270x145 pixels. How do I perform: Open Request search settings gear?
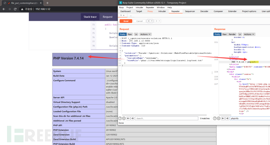pyautogui.click(x=124, y=118)
